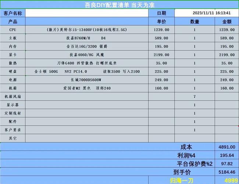Select the platform fee value 97.82

227,164
